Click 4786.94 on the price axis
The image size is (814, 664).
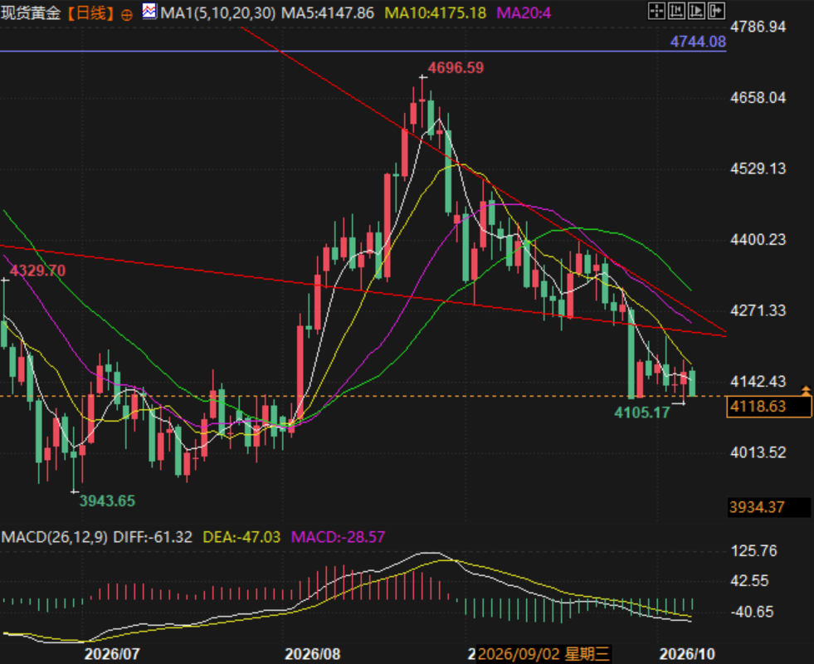click(758, 27)
